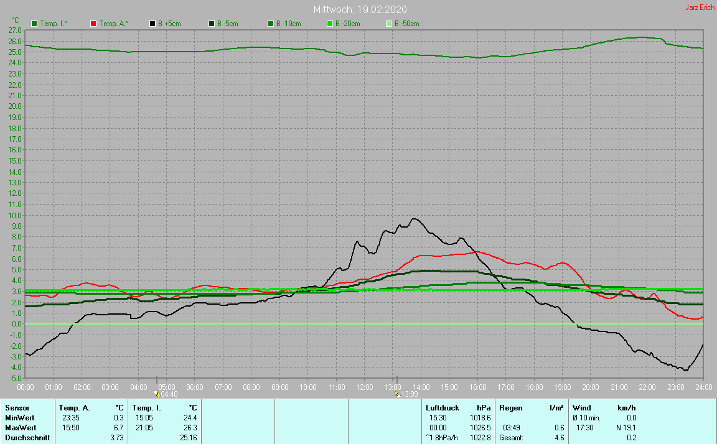The height and width of the screenshot is (444, 717).
Task: Click the 12:00 time axis label
Action: (364, 387)
